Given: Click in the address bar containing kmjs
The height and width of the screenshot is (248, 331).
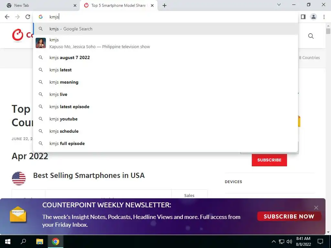Looking at the screenshot, I should tap(166, 17).
